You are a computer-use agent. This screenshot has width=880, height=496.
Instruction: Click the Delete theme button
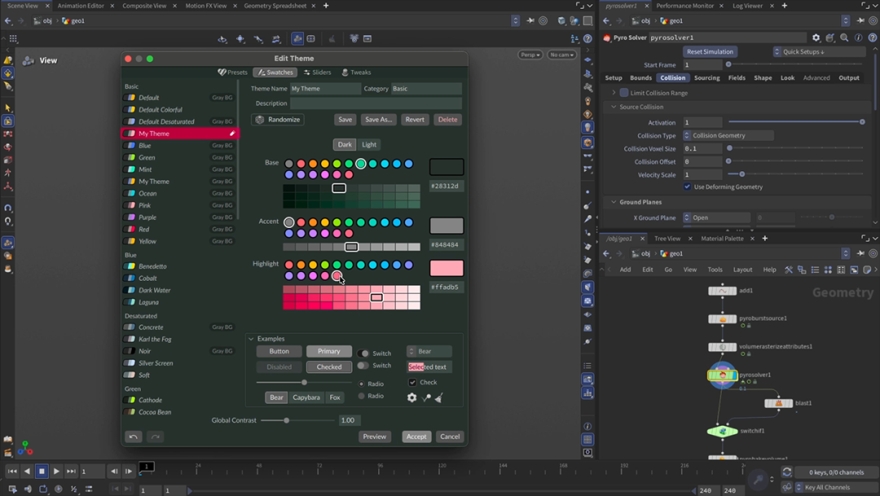447,120
